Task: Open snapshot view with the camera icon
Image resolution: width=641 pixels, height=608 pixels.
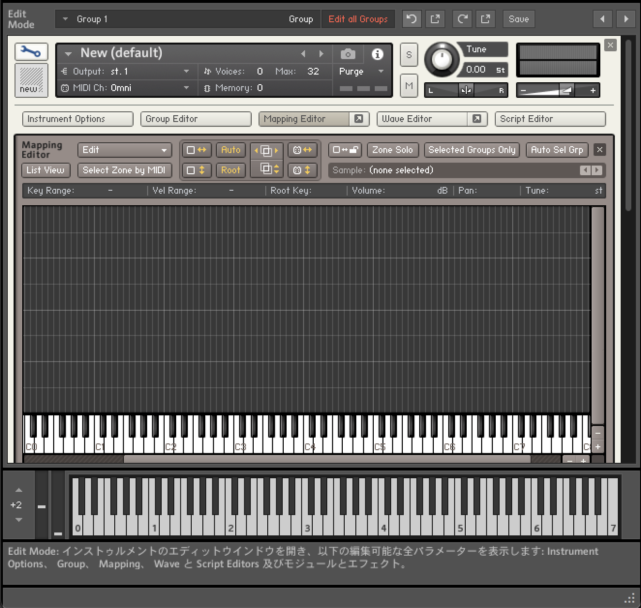Action: pos(348,54)
